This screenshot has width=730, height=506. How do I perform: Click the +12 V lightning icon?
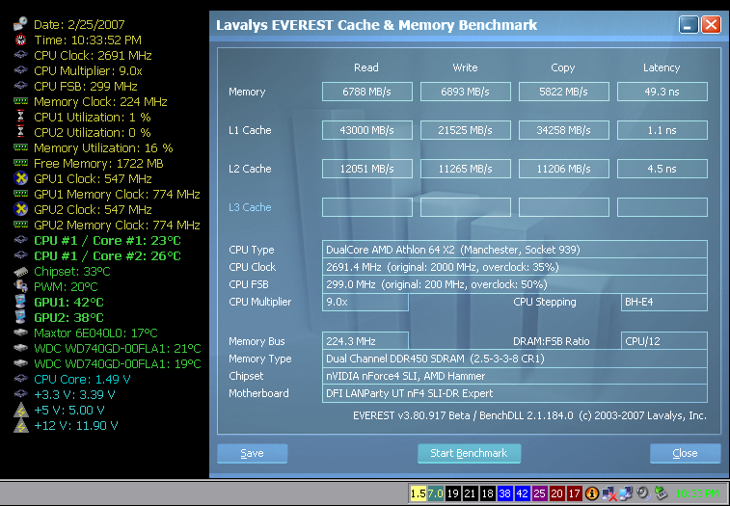coord(20,425)
